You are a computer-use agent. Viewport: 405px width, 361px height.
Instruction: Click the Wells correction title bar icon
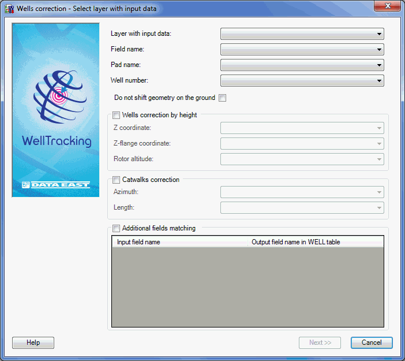pos(10,9)
